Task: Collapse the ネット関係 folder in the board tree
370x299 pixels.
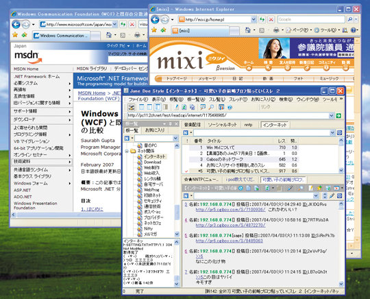Action: (127, 151)
